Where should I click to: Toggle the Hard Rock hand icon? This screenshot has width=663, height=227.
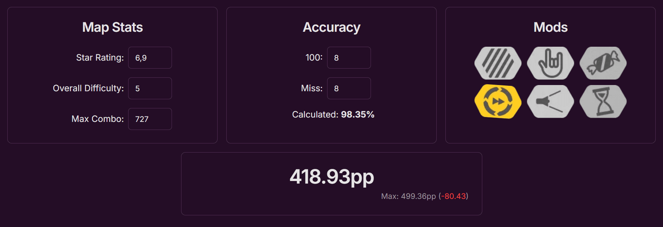click(550, 63)
